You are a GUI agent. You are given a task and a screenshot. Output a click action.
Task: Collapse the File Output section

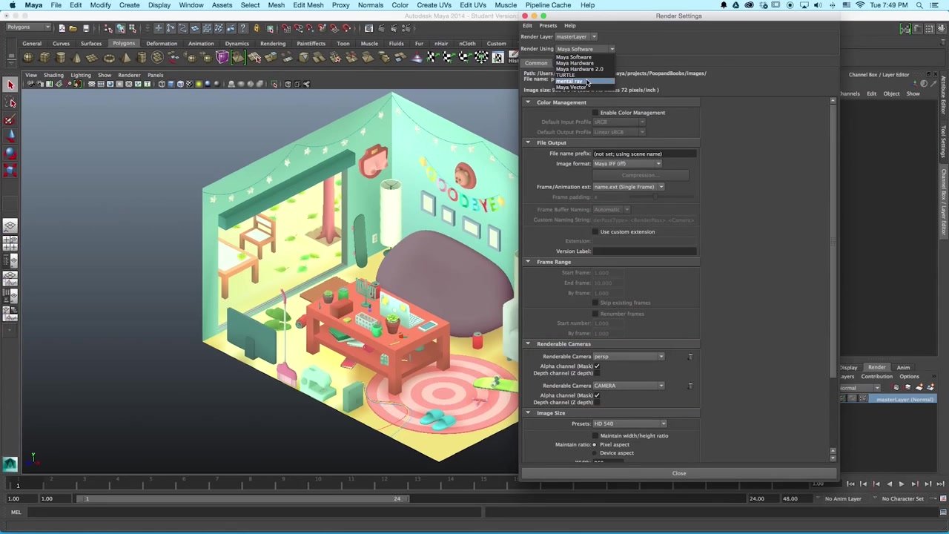[528, 142]
